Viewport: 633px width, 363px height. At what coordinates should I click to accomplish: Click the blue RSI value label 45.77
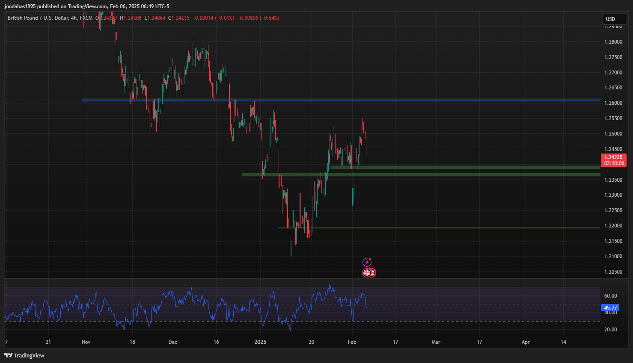coord(610,307)
